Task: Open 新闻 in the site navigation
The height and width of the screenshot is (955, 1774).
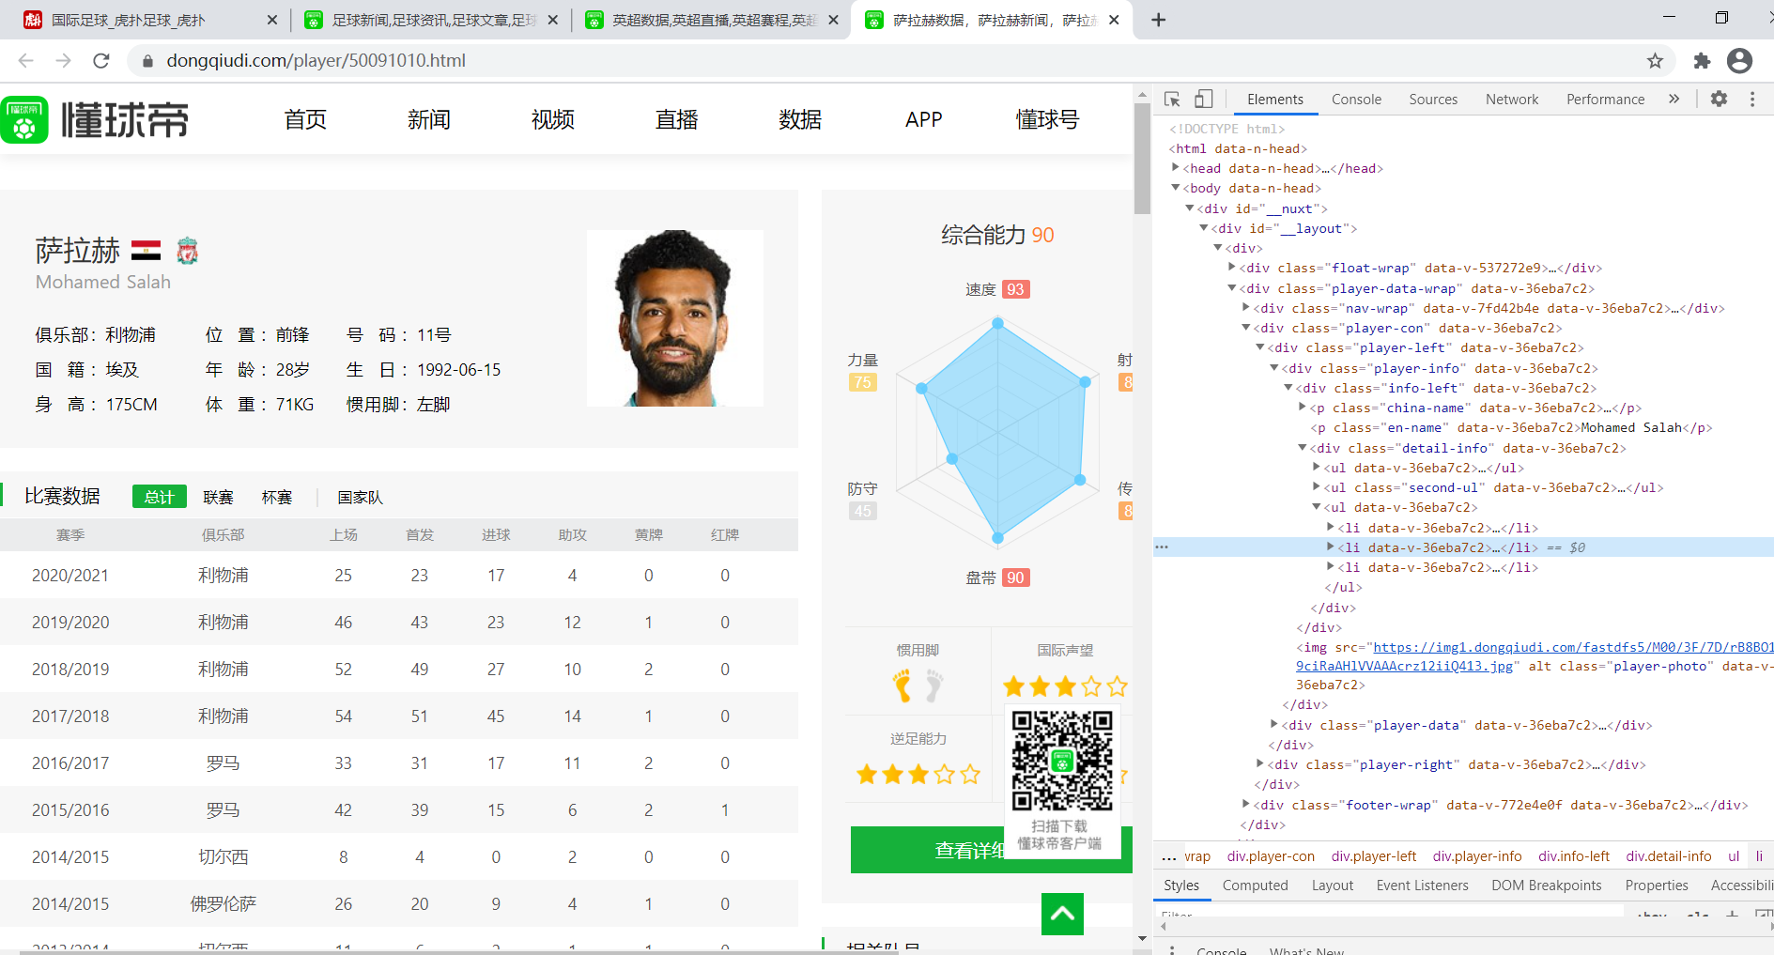Action: pos(429,120)
